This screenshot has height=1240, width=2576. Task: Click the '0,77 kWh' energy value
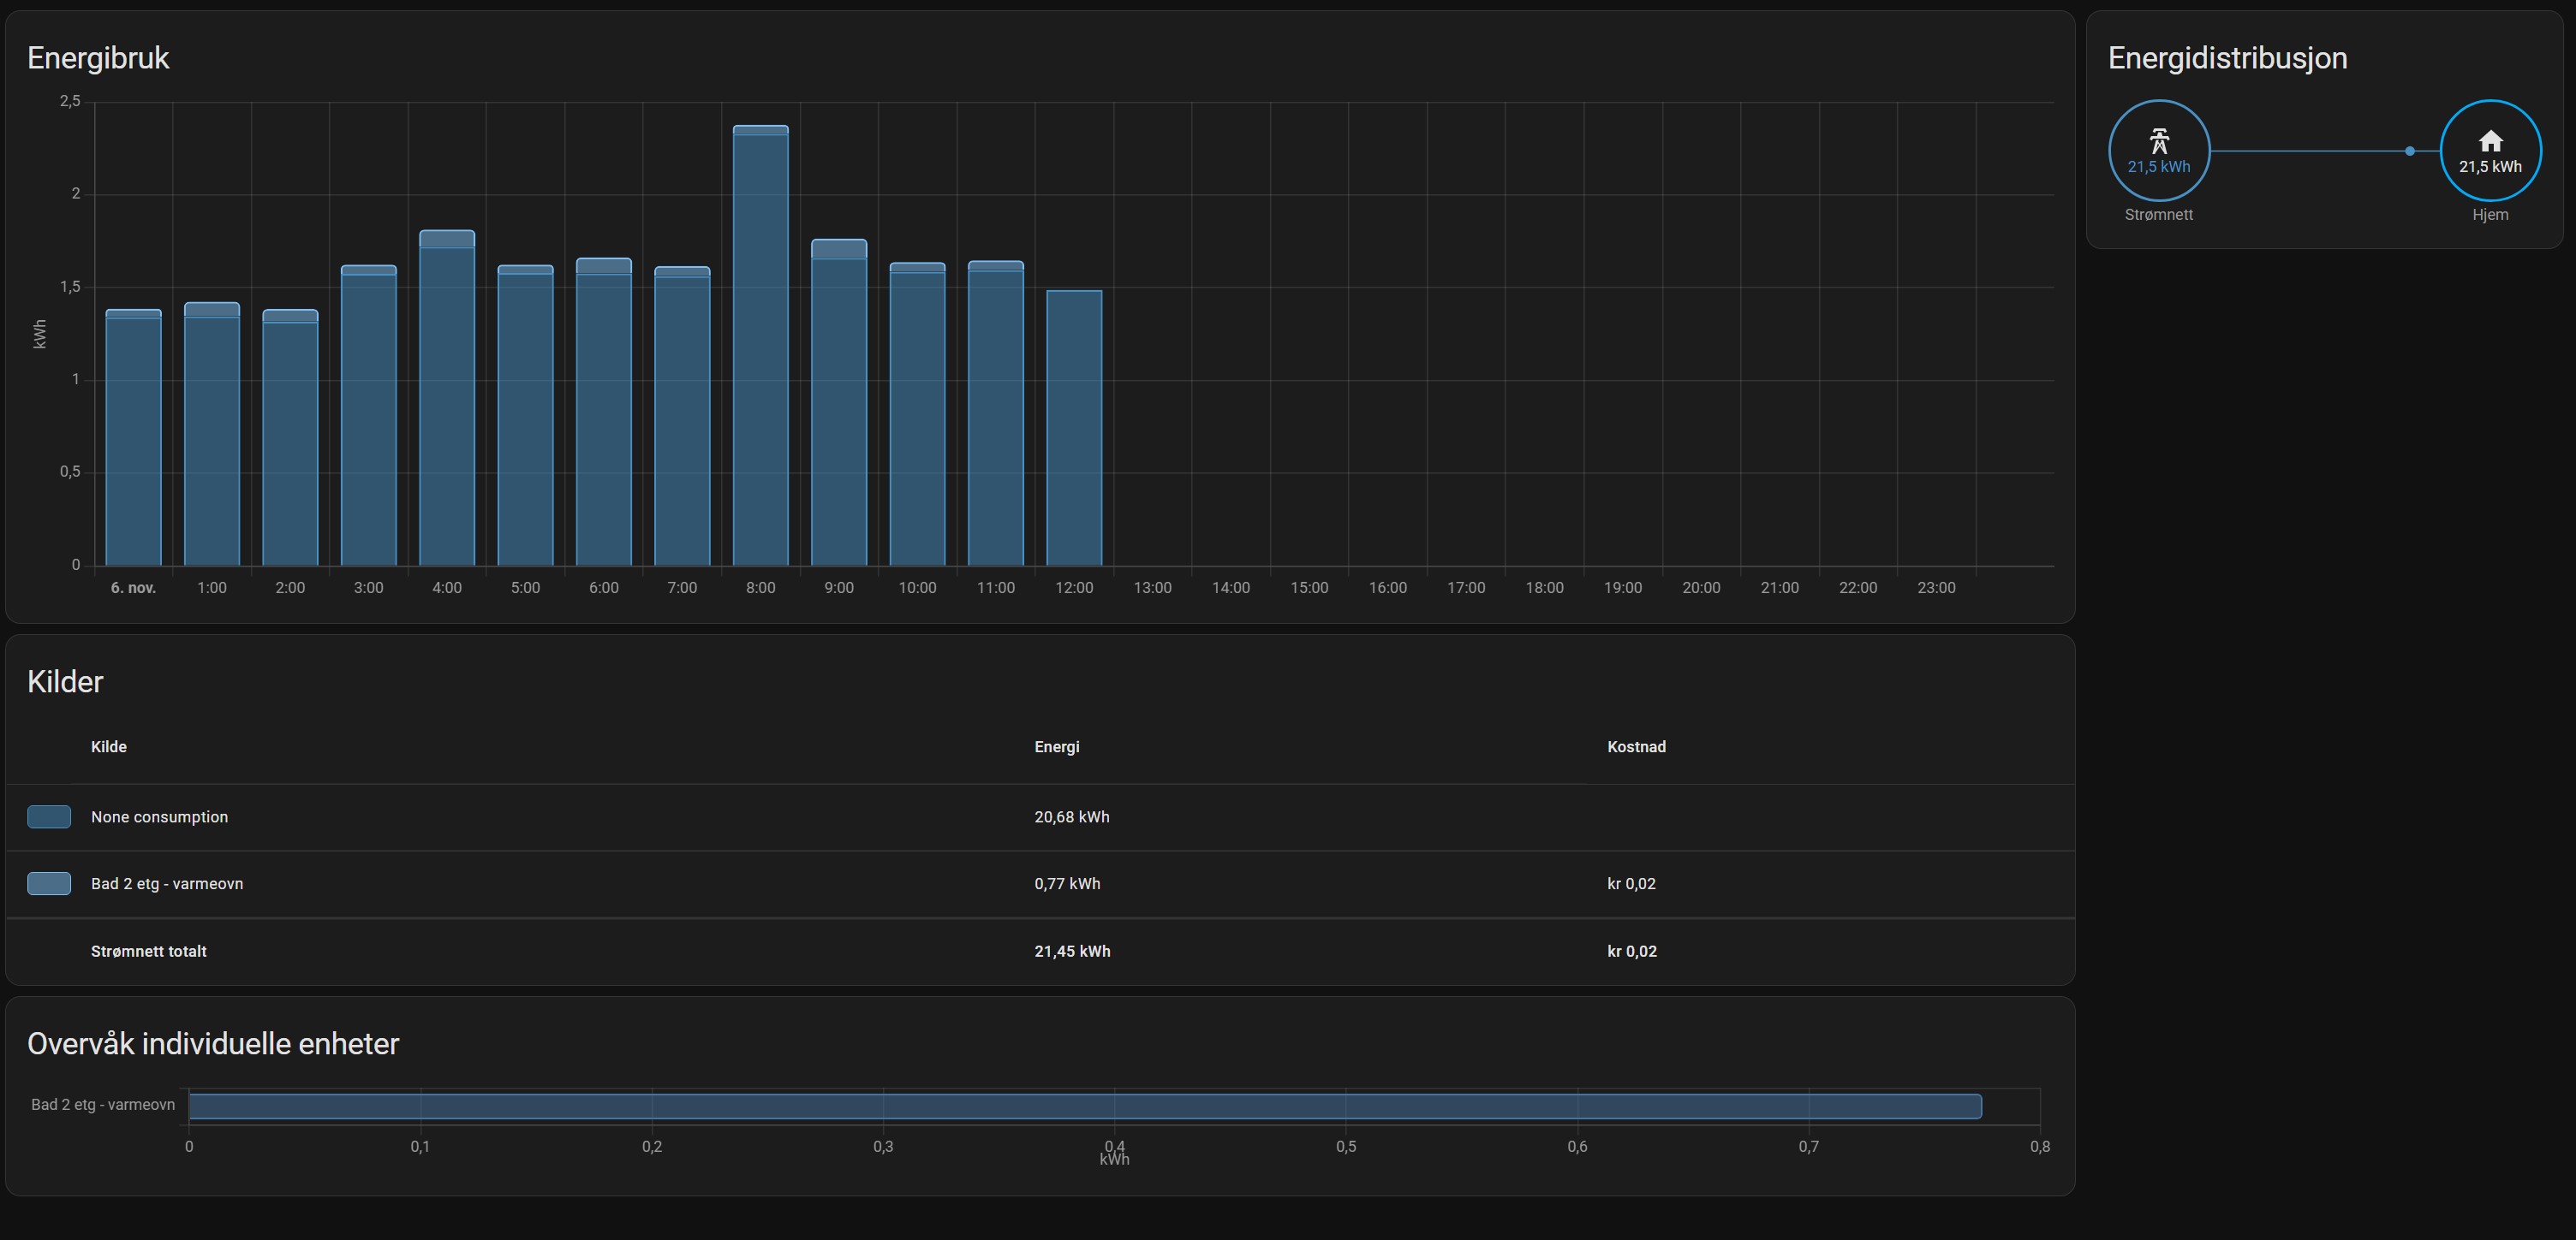[x=1067, y=883]
